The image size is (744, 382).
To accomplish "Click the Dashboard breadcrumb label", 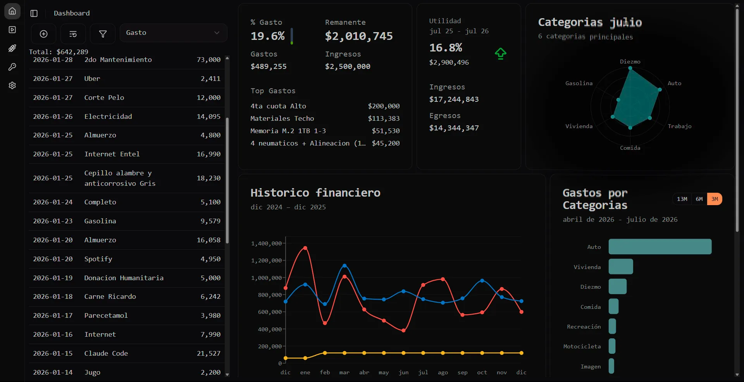I will [x=72, y=13].
